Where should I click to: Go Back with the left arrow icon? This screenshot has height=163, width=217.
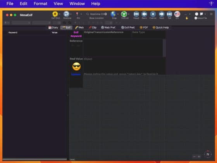tap(144, 14)
